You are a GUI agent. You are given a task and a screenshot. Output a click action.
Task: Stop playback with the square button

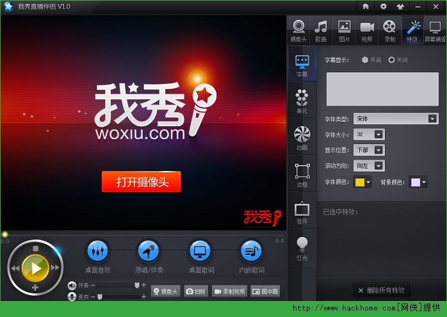click(35, 248)
